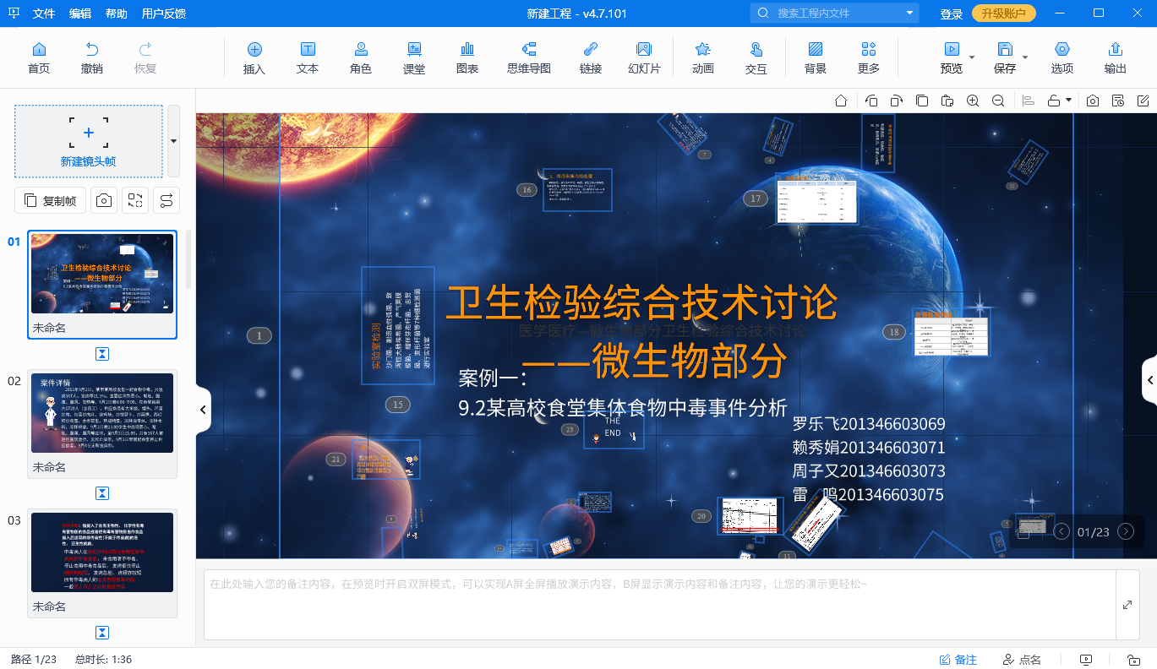The height and width of the screenshot is (669, 1157).
Task: Click the 预览 preview button
Action: [x=952, y=58]
